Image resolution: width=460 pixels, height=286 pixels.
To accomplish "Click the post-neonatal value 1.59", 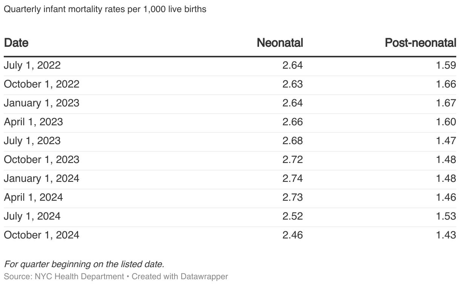I will click(x=446, y=65).
